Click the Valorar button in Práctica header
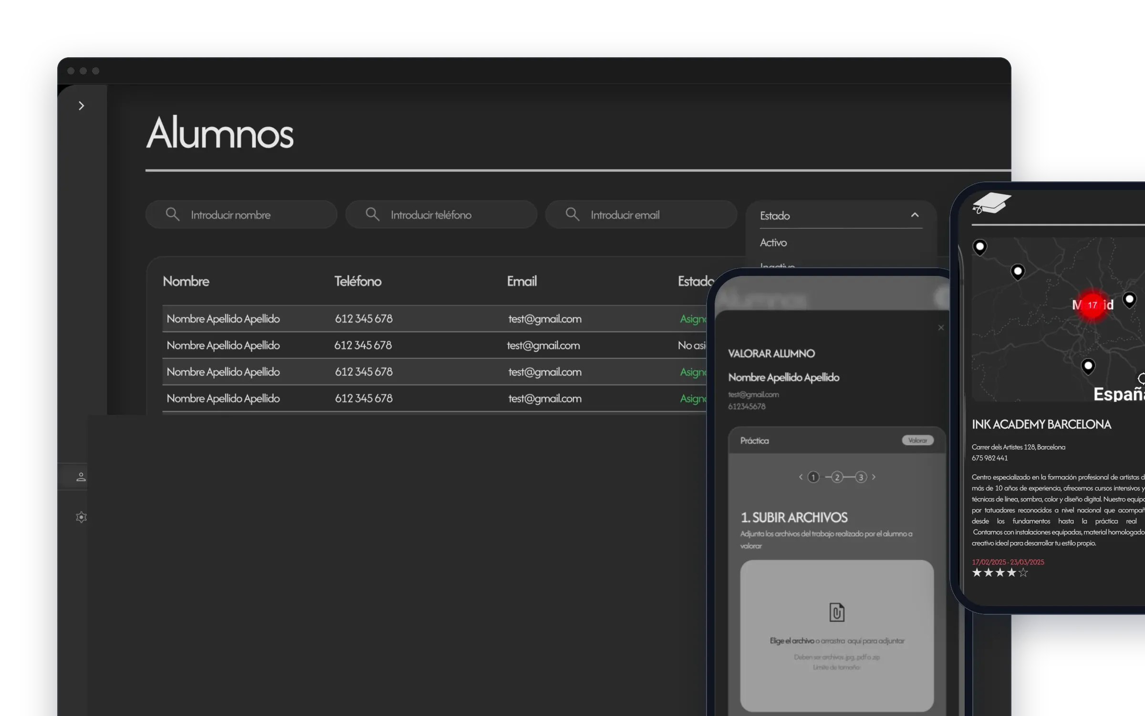The height and width of the screenshot is (716, 1145). tap(917, 440)
